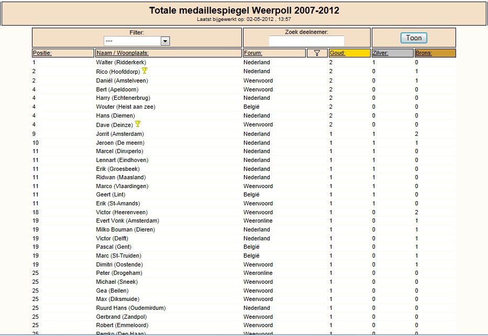Click the trophy icon beside Rico (Hoofddorp)
This screenshot has height=336, width=488.
[145, 71]
